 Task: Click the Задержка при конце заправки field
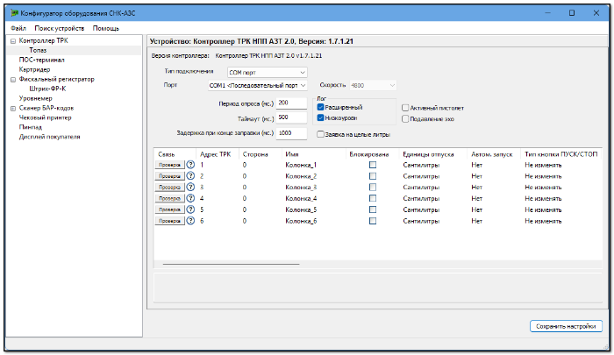click(291, 133)
